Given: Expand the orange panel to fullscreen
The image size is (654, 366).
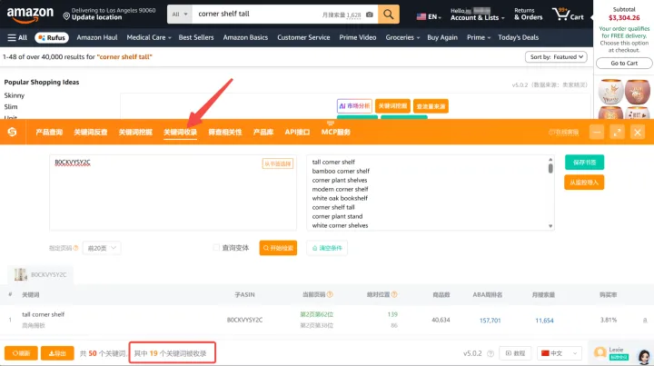Looking at the screenshot, I should tap(617, 133).
